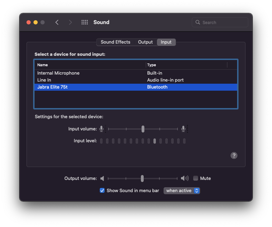This screenshot has width=272, height=227.
Task: Open the show-all preferences grid
Action: coord(84,22)
